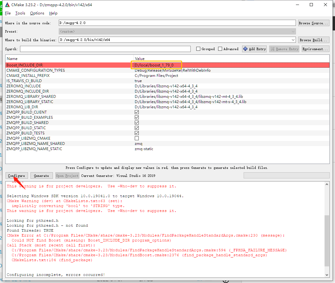Click the libzmq-v142-mt-4_3_4.lib value
The width and height of the screenshot is (335, 283).
tap(189, 97)
